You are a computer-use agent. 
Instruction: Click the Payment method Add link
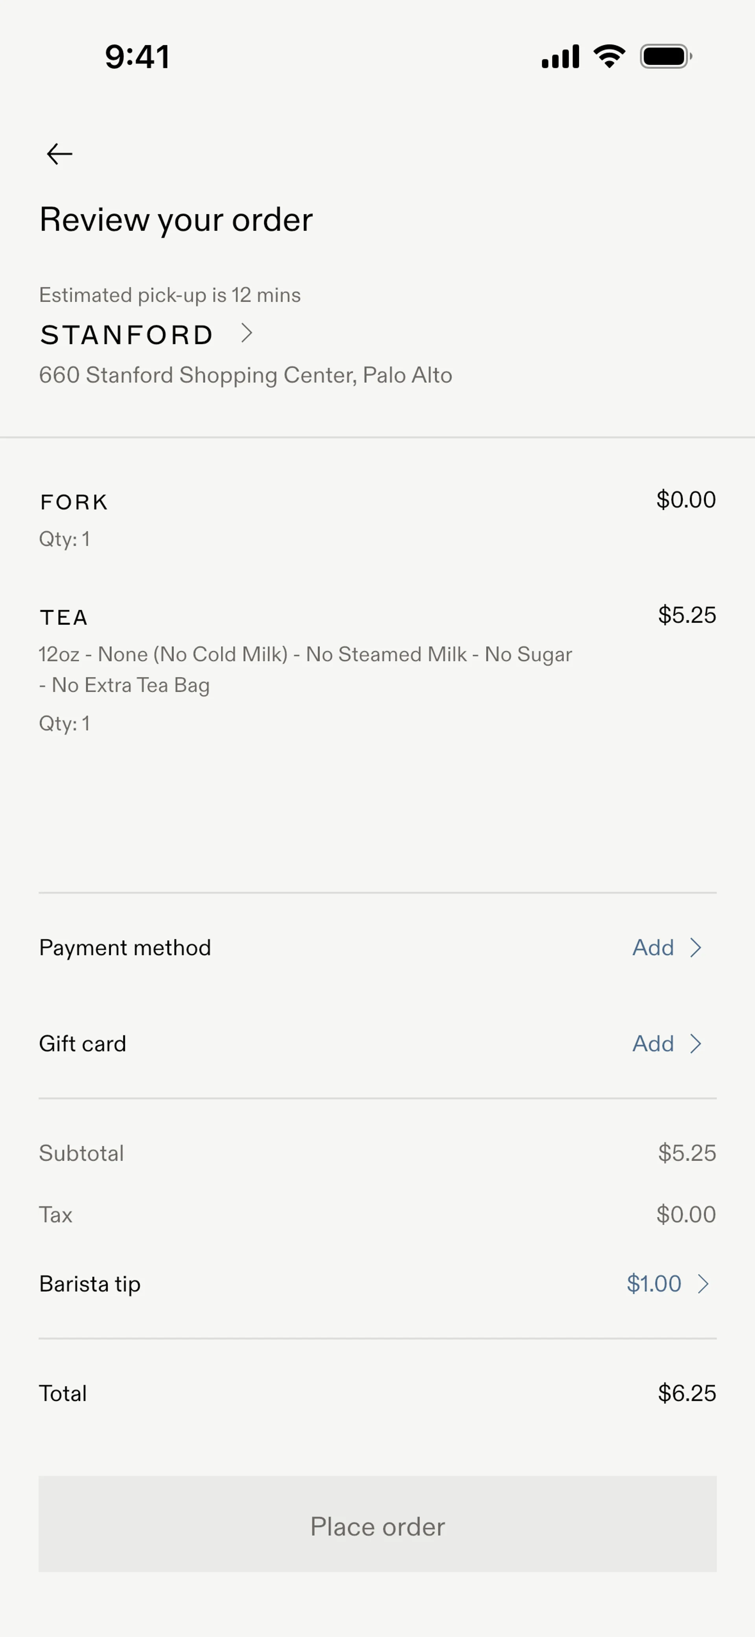(x=653, y=948)
